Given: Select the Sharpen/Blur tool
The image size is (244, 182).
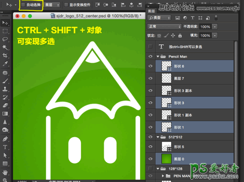Looking at the screenshot, I should (x=5, y=122).
